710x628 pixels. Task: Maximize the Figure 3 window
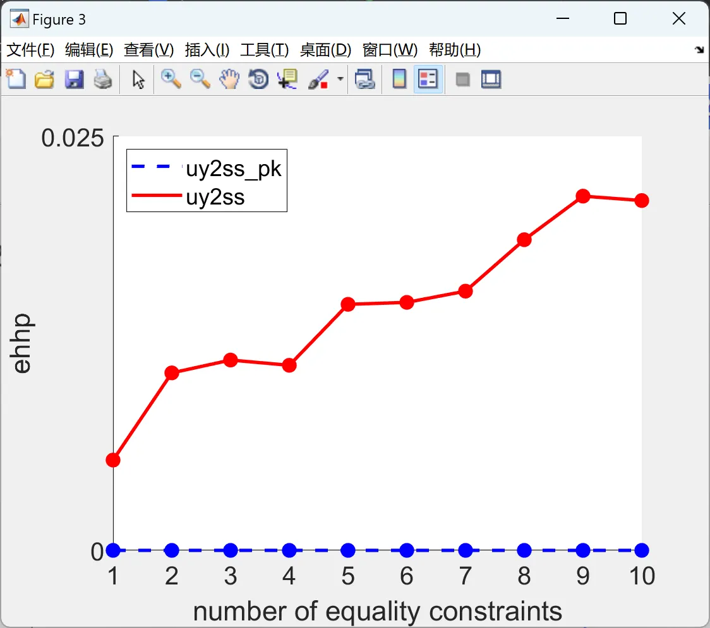click(x=620, y=18)
